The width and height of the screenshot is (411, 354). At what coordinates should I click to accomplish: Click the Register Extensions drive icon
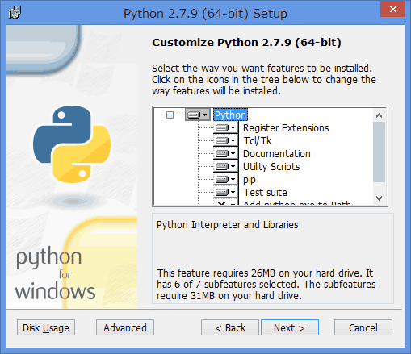[226, 127]
